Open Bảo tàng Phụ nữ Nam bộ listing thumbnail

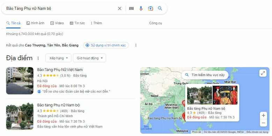coord(20,116)
